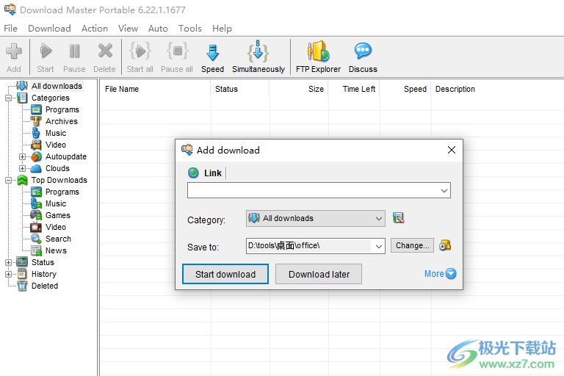Select the Archives category
564x376 pixels.
[x=62, y=121]
